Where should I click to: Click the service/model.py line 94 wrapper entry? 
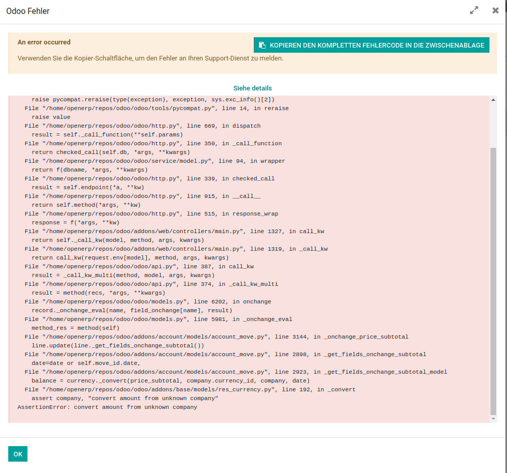[x=155, y=161]
